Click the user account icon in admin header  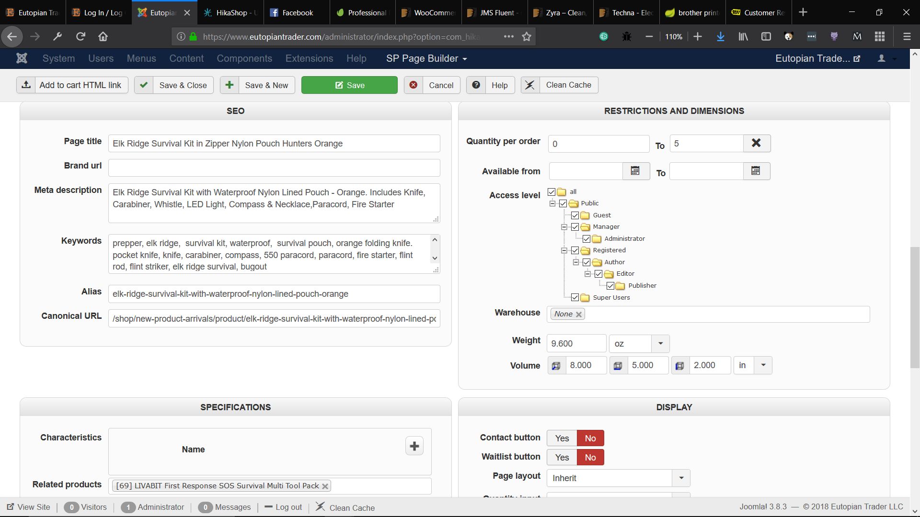click(881, 58)
